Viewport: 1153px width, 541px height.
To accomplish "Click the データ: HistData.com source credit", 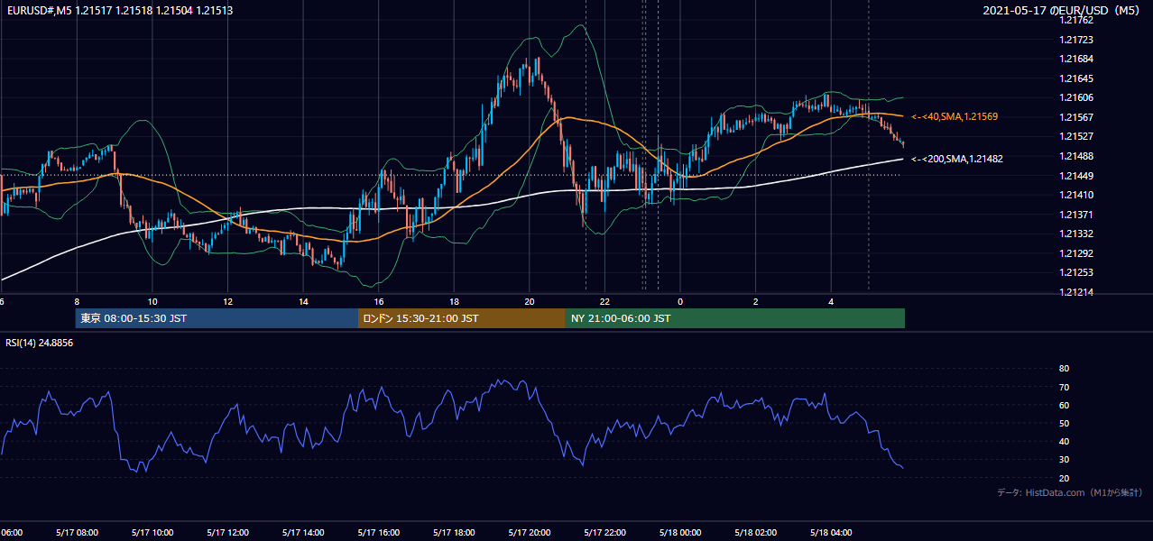I will pyautogui.click(x=1070, y=492).
